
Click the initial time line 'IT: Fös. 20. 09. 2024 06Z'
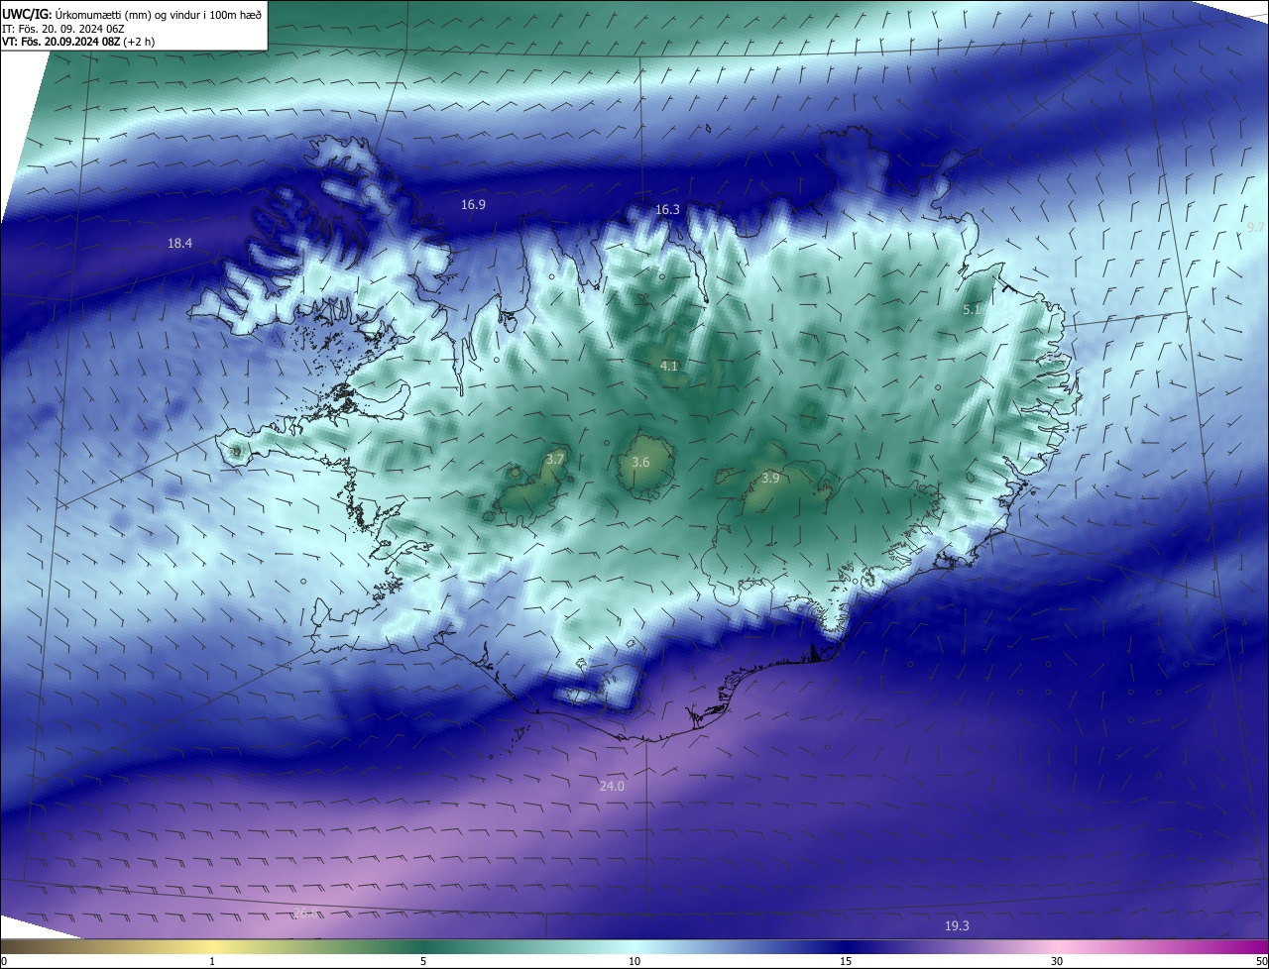pyautogui.click(x=61, y=29)
